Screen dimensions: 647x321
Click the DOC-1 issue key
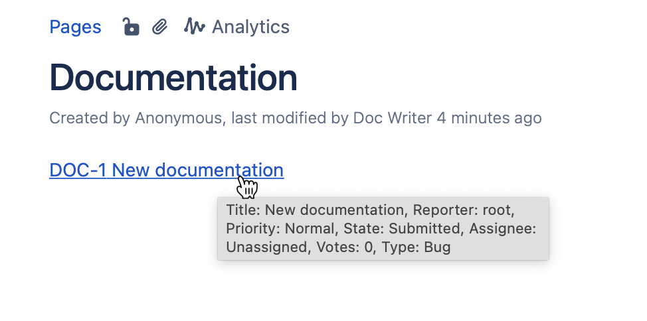pos(78,170)
